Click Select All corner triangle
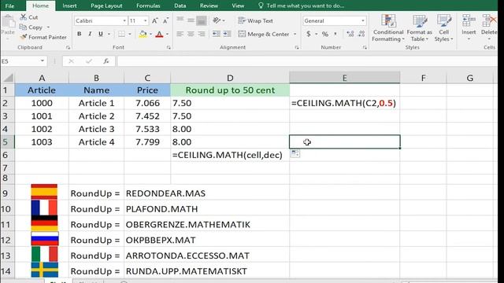 pos(8,78)
